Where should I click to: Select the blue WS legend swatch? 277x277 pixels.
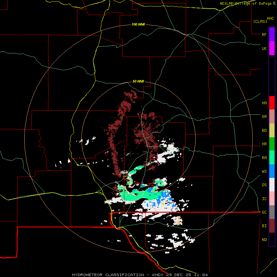[272, 171]
